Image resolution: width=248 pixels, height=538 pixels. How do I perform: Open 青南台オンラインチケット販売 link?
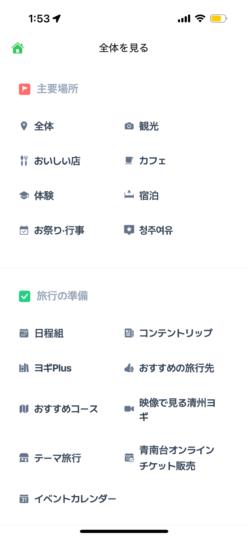176,458
